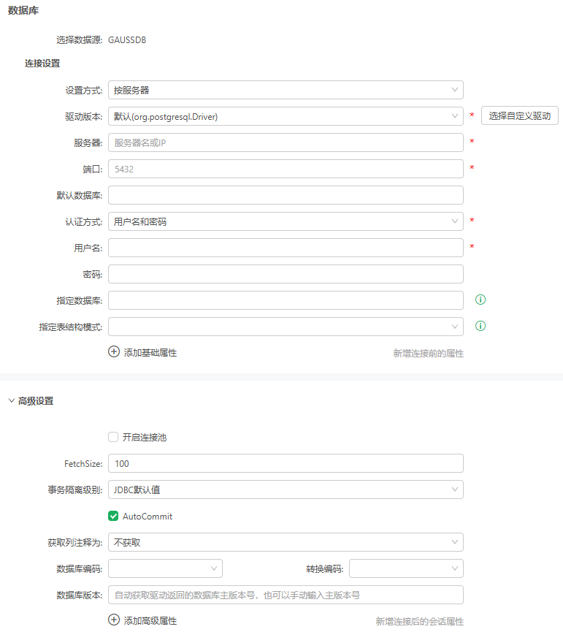
Task: Click the 添加高级属性 link text
Action: [150, 621]
